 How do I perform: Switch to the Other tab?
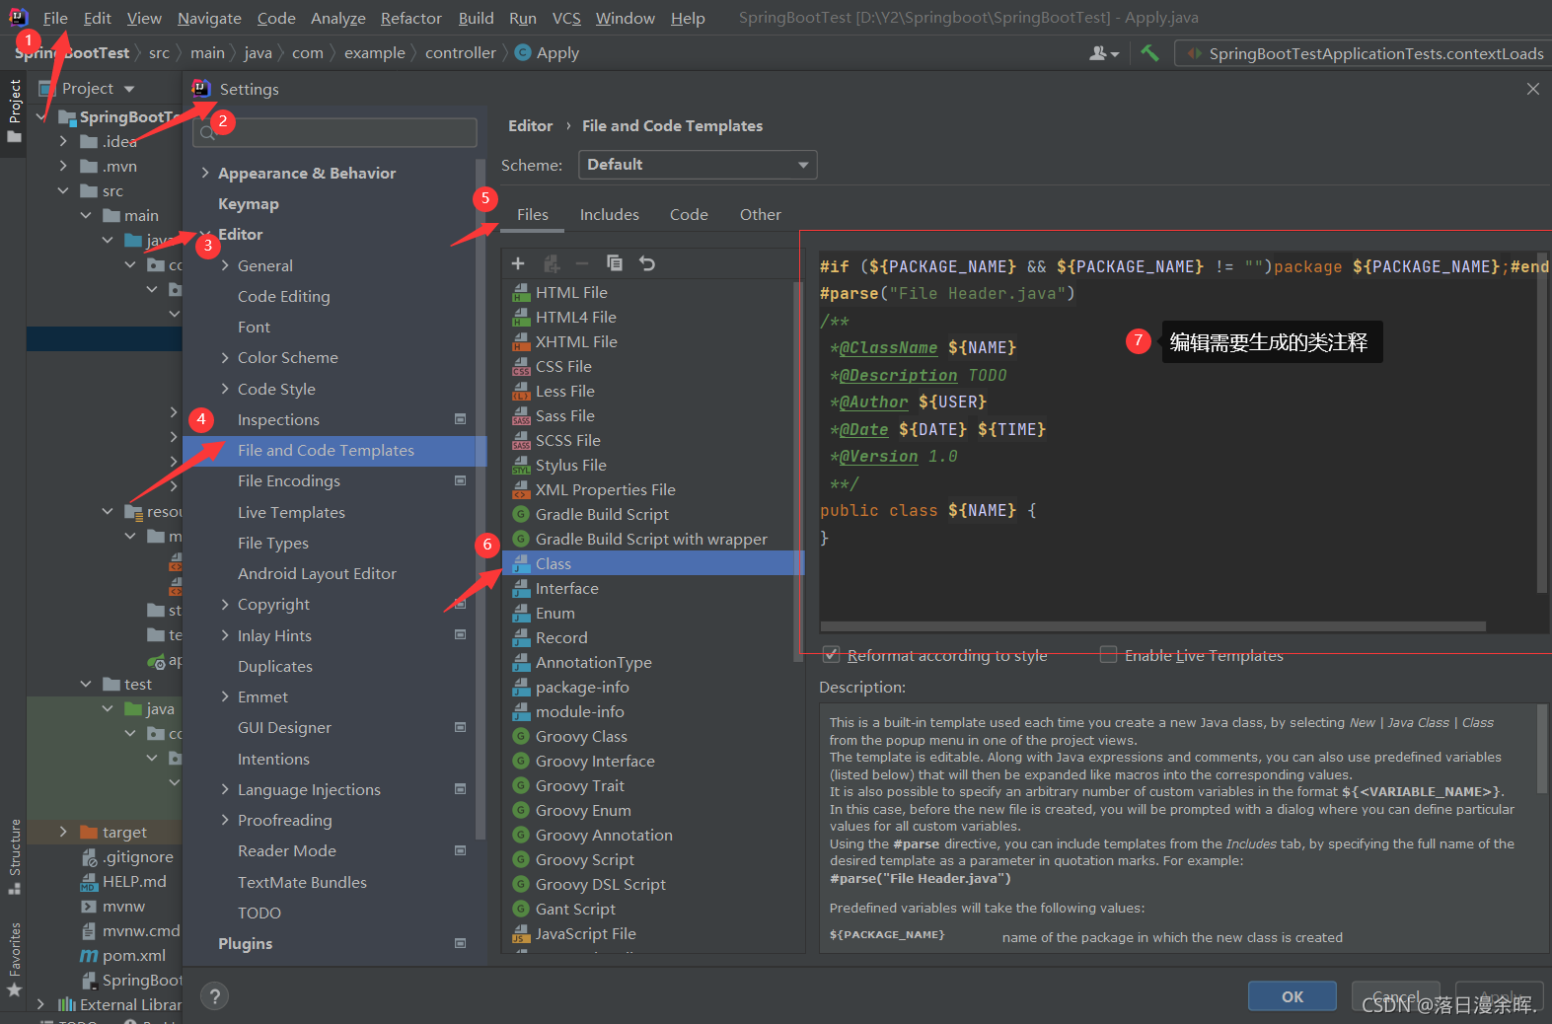coord(760,214)
